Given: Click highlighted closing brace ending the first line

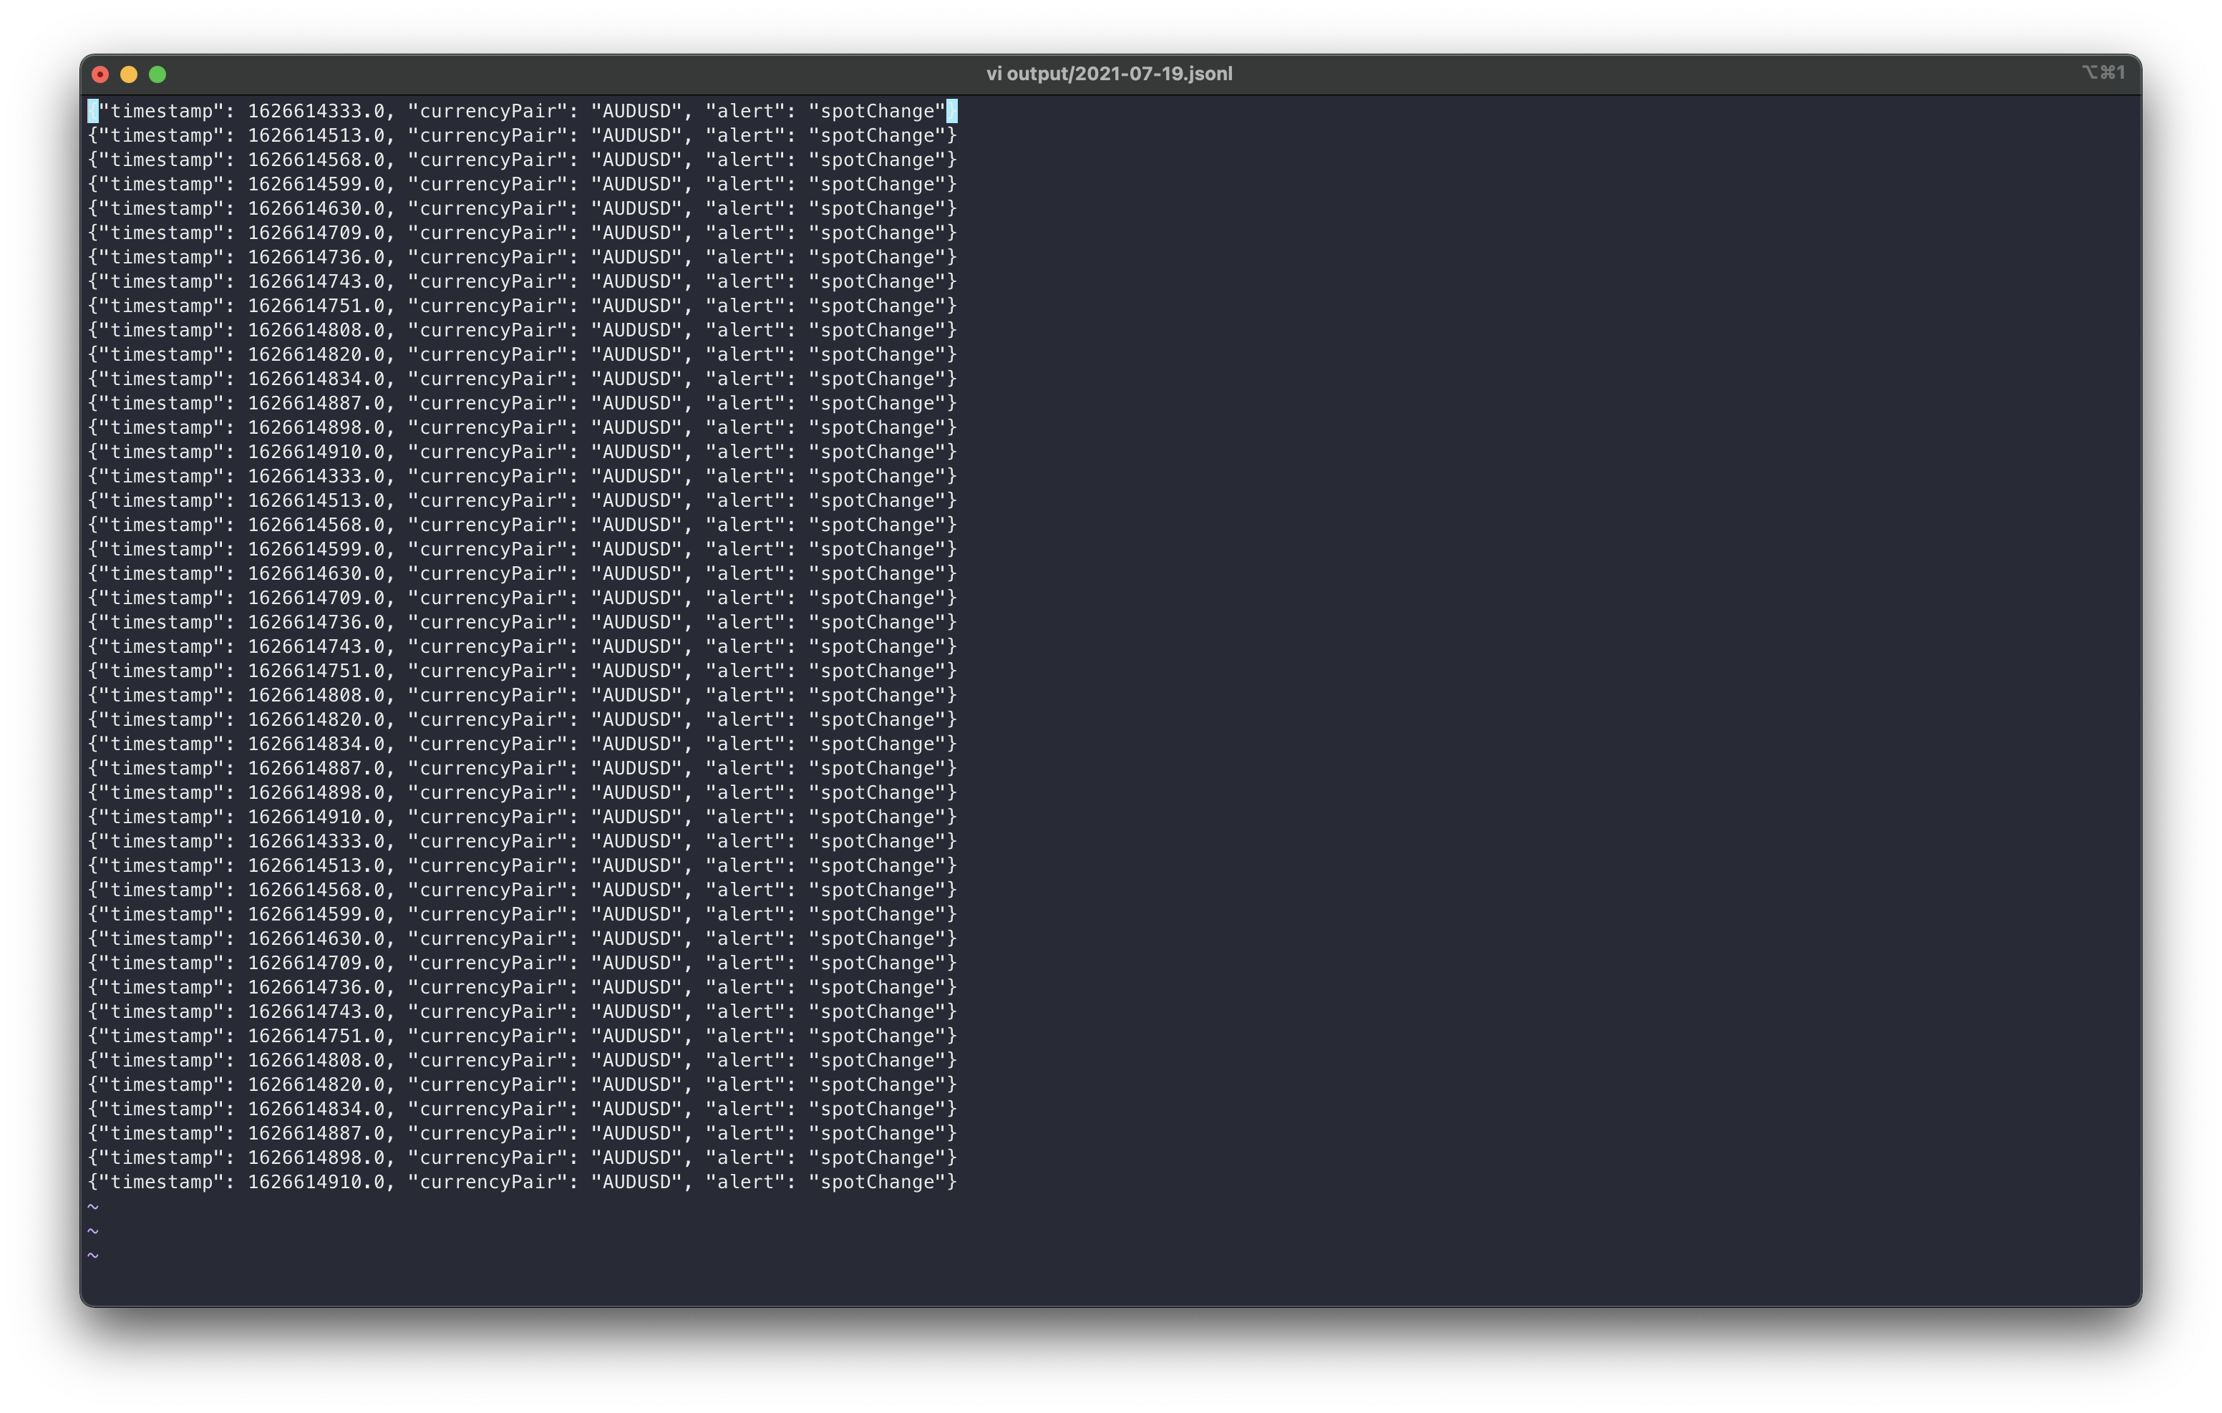Looking at the screenshot, I should pyautogui.click(x=951, y=112).
